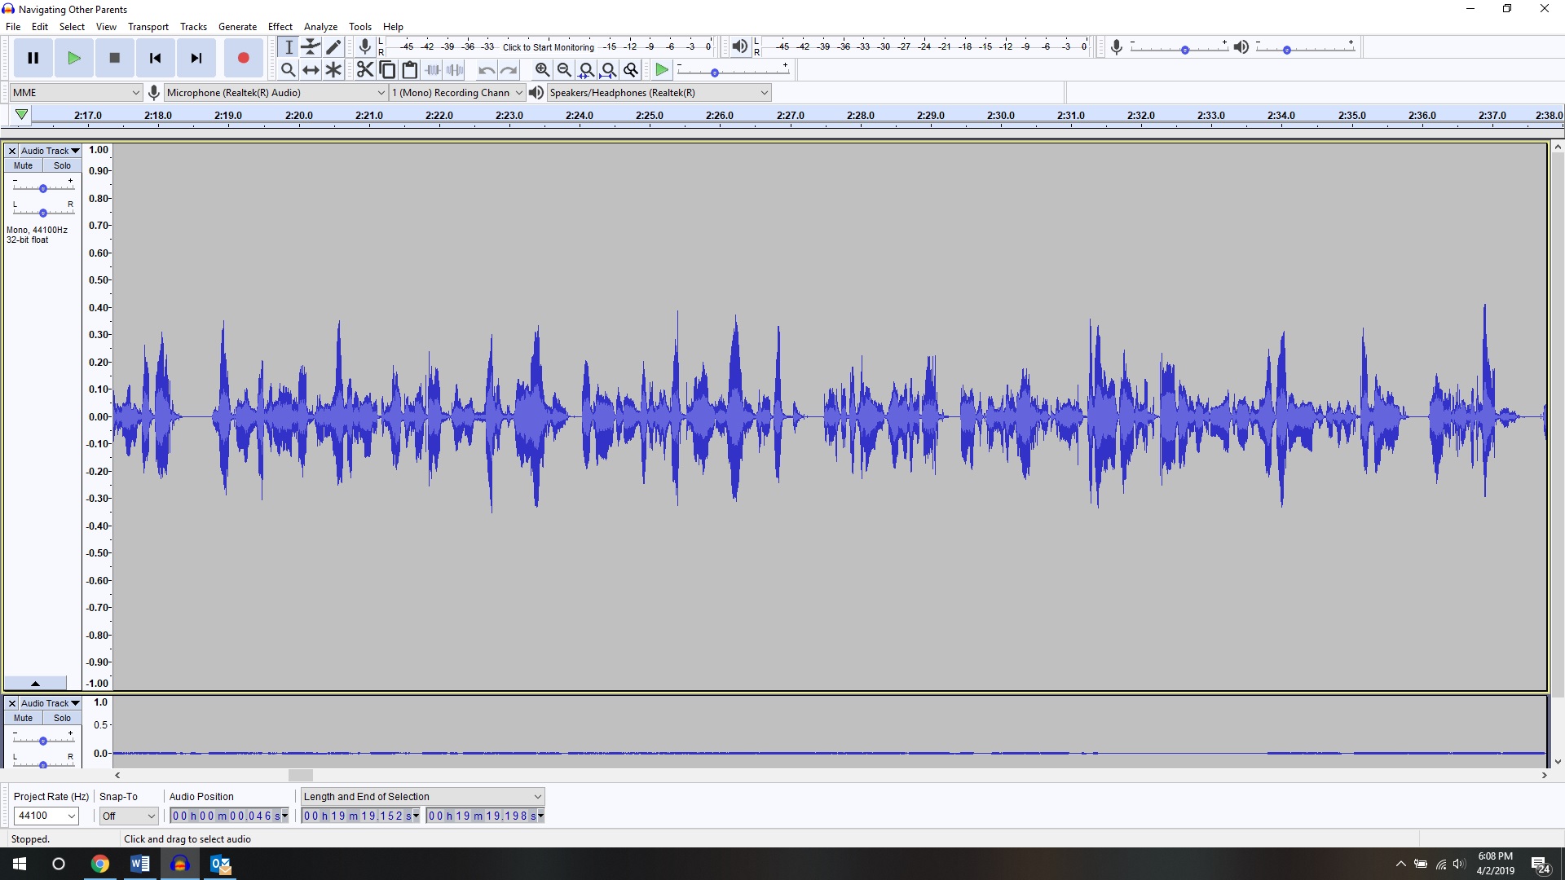The height and width of the screenshot is (880, 1565).
Task: Select the Zoom (magnifier) tool
Action: pyautogui.click(x=289, y=69)
